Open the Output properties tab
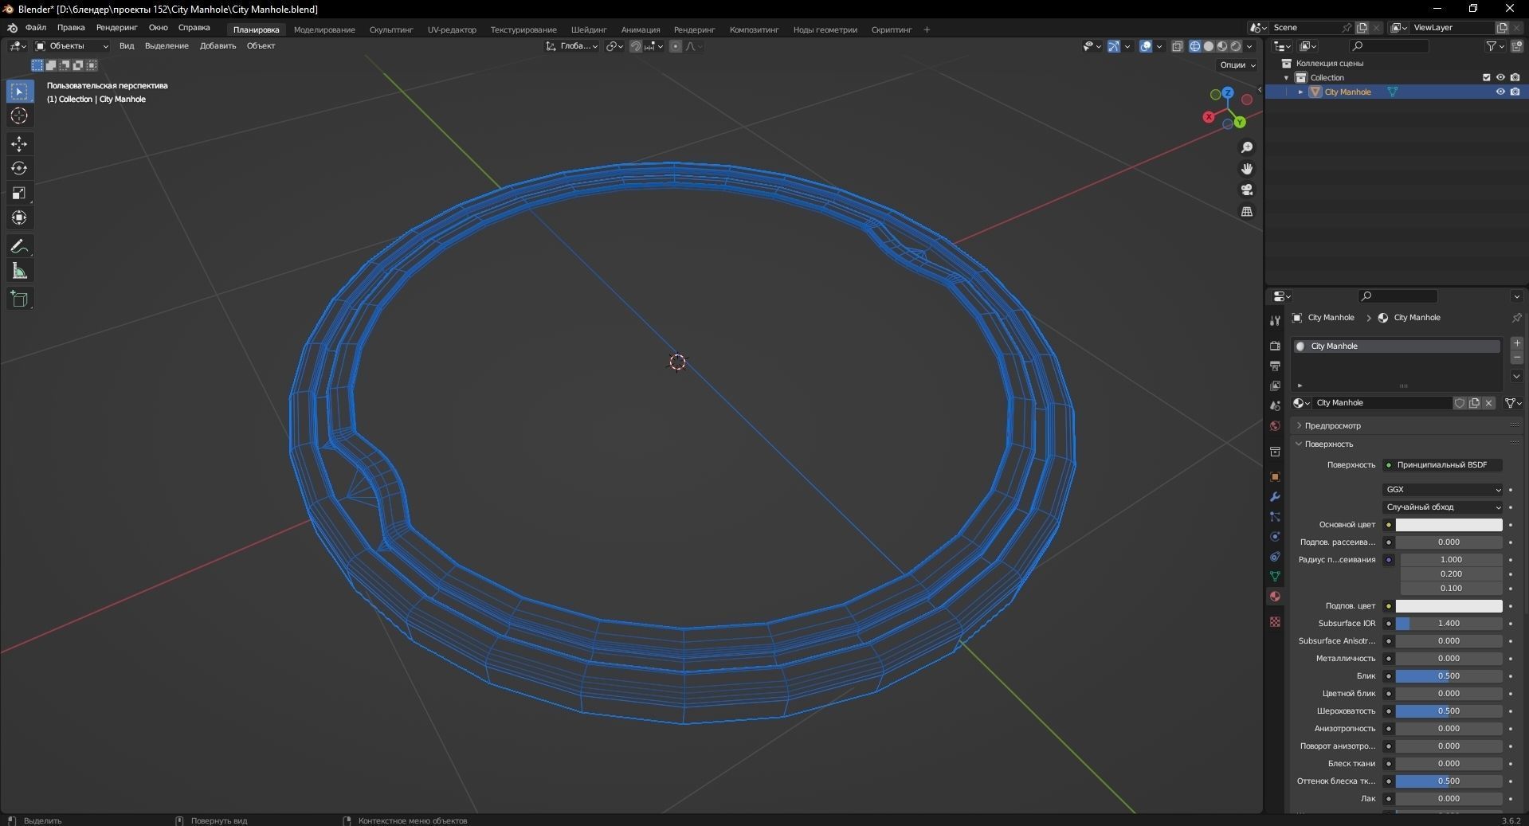The width and height of the screenshot is (1529, 826). coord(1275,366)
